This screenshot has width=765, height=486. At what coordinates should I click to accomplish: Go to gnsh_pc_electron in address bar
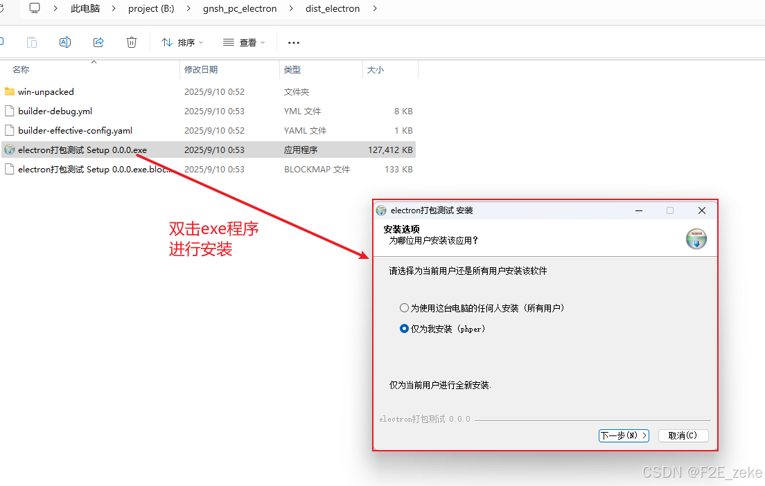pos(240,9)
